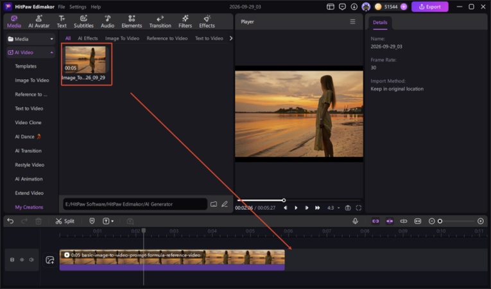Open the File menu
The height and width of the screenshot is (289, 491).
point(62,6)
